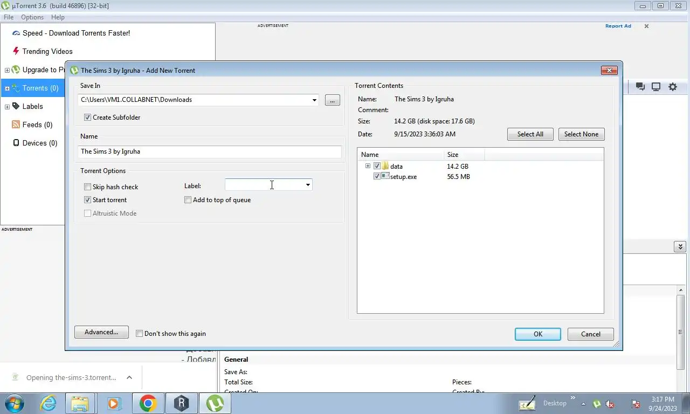Click the Feeds RSS icon

click(16, 125)
